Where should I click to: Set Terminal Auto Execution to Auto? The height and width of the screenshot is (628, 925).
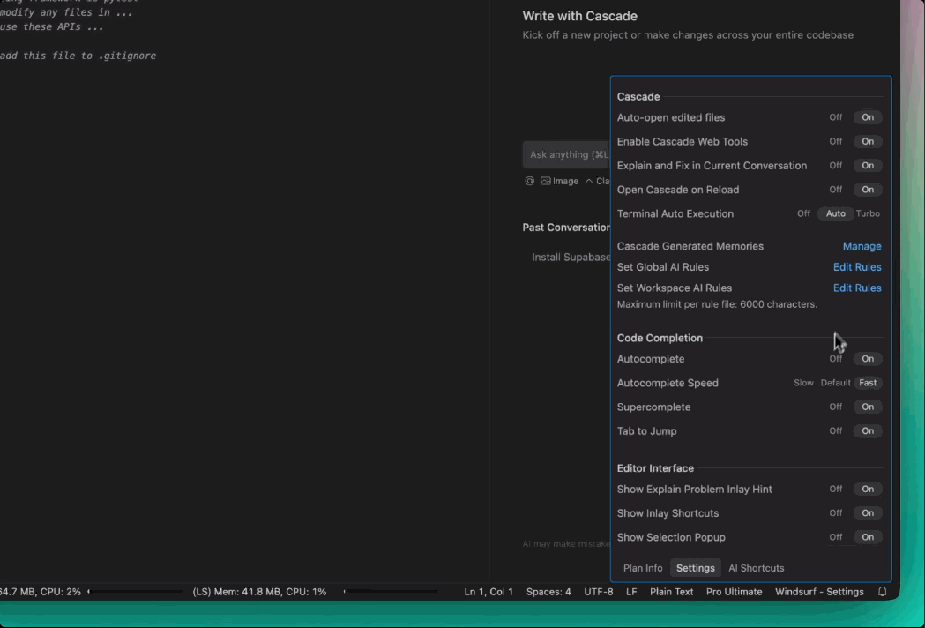coord(835,213)
